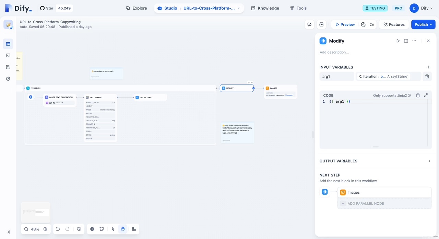This screenshot has height=239, width=439.
Task: Toggle the left sidebar collapse arrow
Action: [8, 232]
